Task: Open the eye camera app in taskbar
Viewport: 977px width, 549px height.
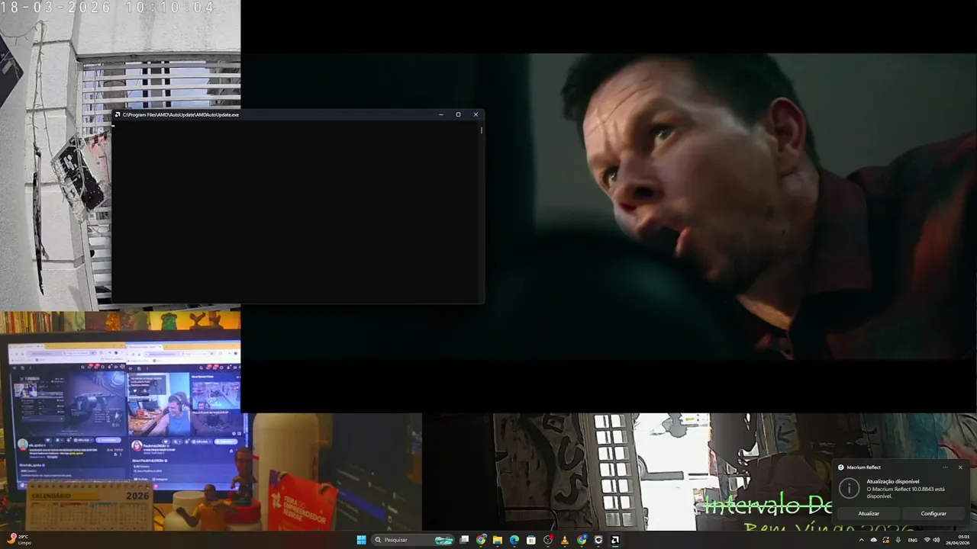Action: click(x=598, y=540)
